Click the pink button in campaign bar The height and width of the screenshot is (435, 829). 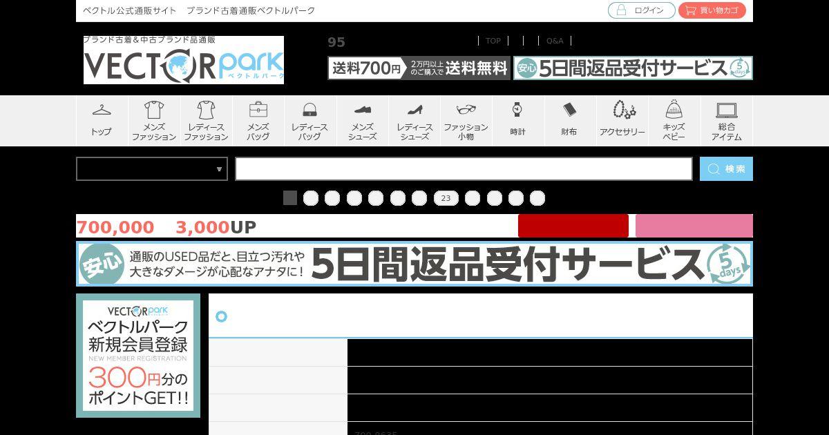pyautogui.click(x=694, y=226)
